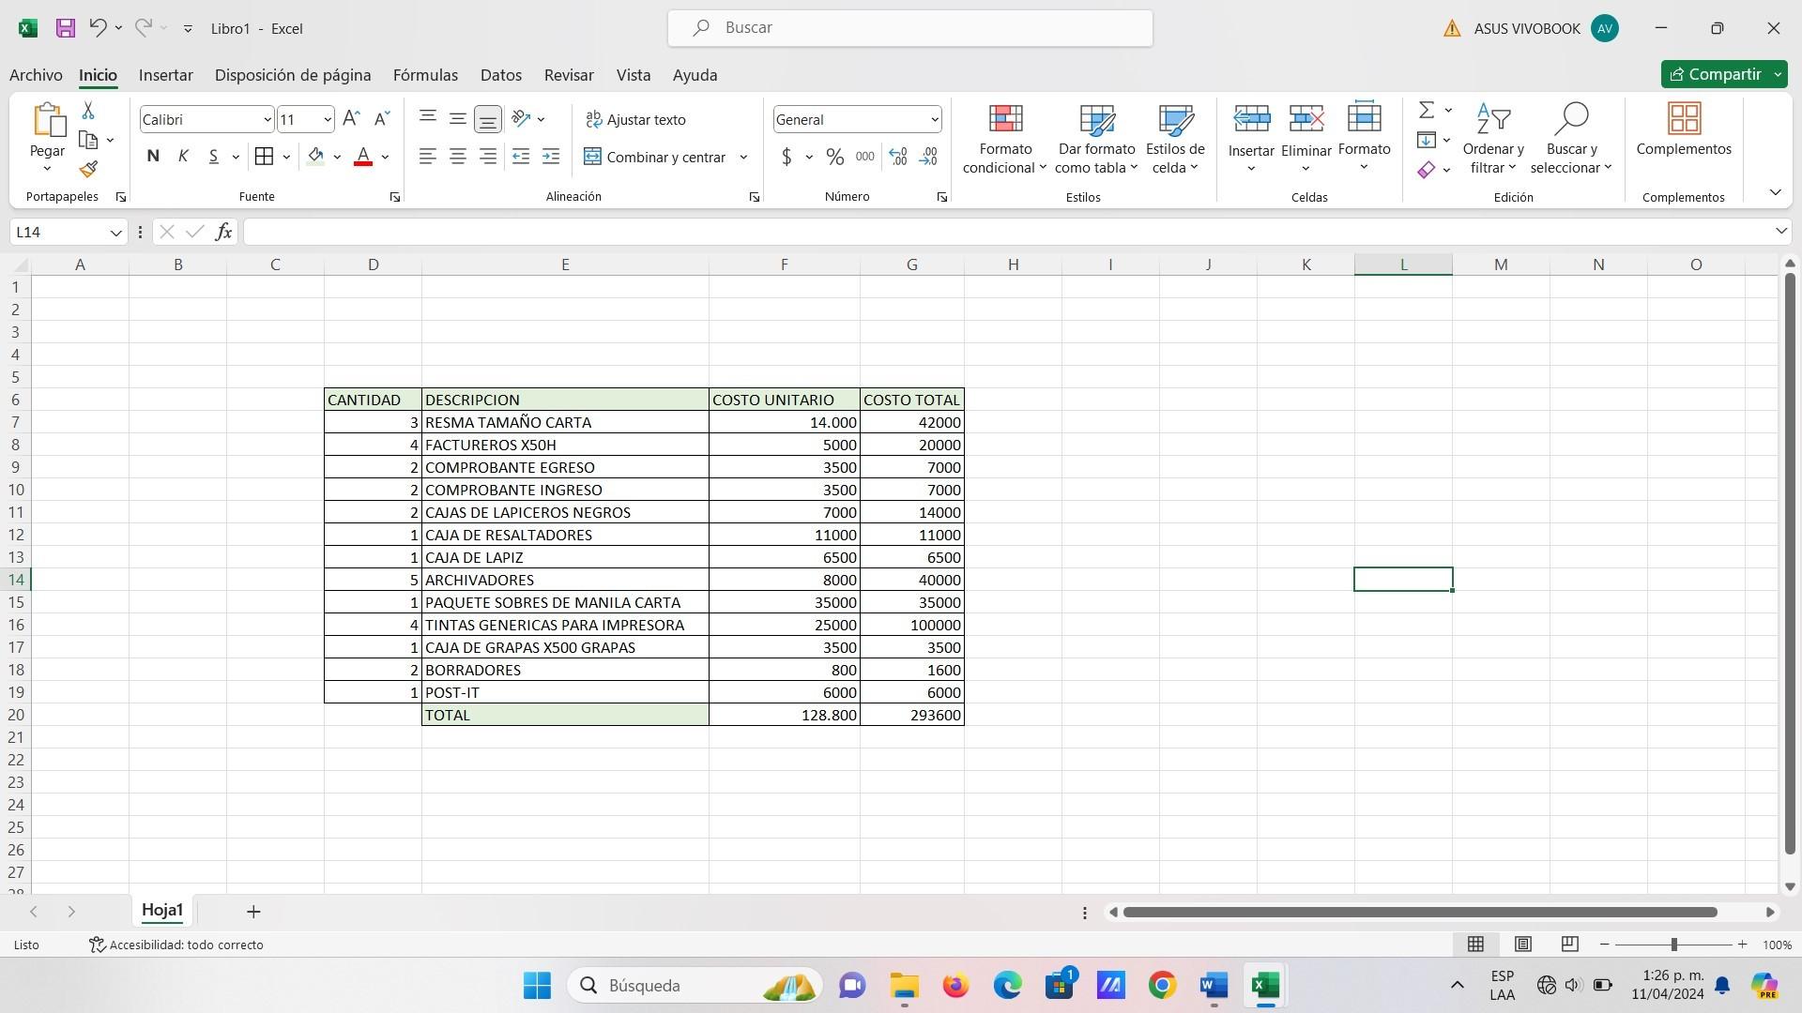Toggle bold formatting with N button
Viewport: 1802px width, 1013px height.
tap(153, 157)
